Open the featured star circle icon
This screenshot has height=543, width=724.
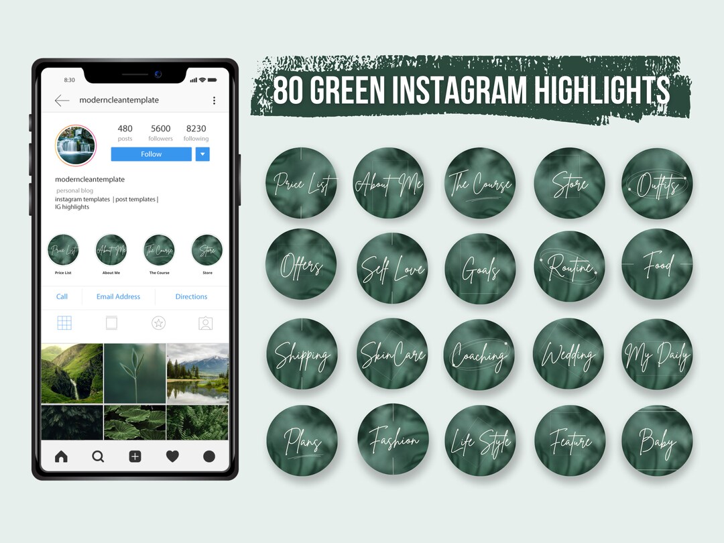pos(158,322)
